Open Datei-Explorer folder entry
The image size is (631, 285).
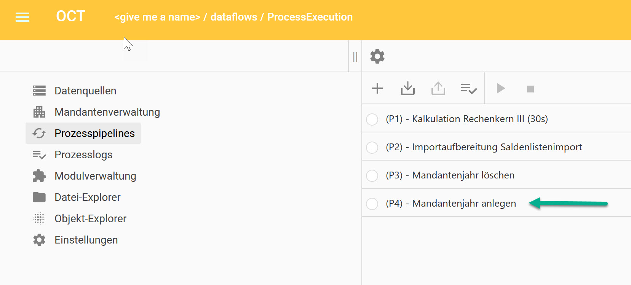coord(88,197)
